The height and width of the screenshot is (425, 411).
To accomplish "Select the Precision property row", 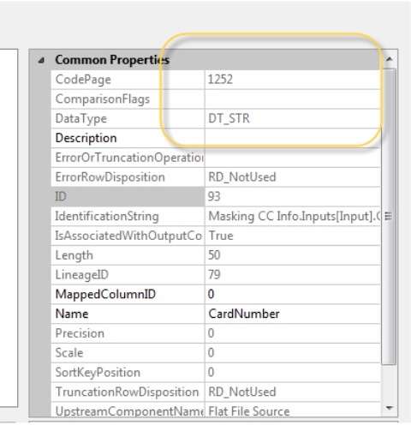I will click(x=216, y=333).
